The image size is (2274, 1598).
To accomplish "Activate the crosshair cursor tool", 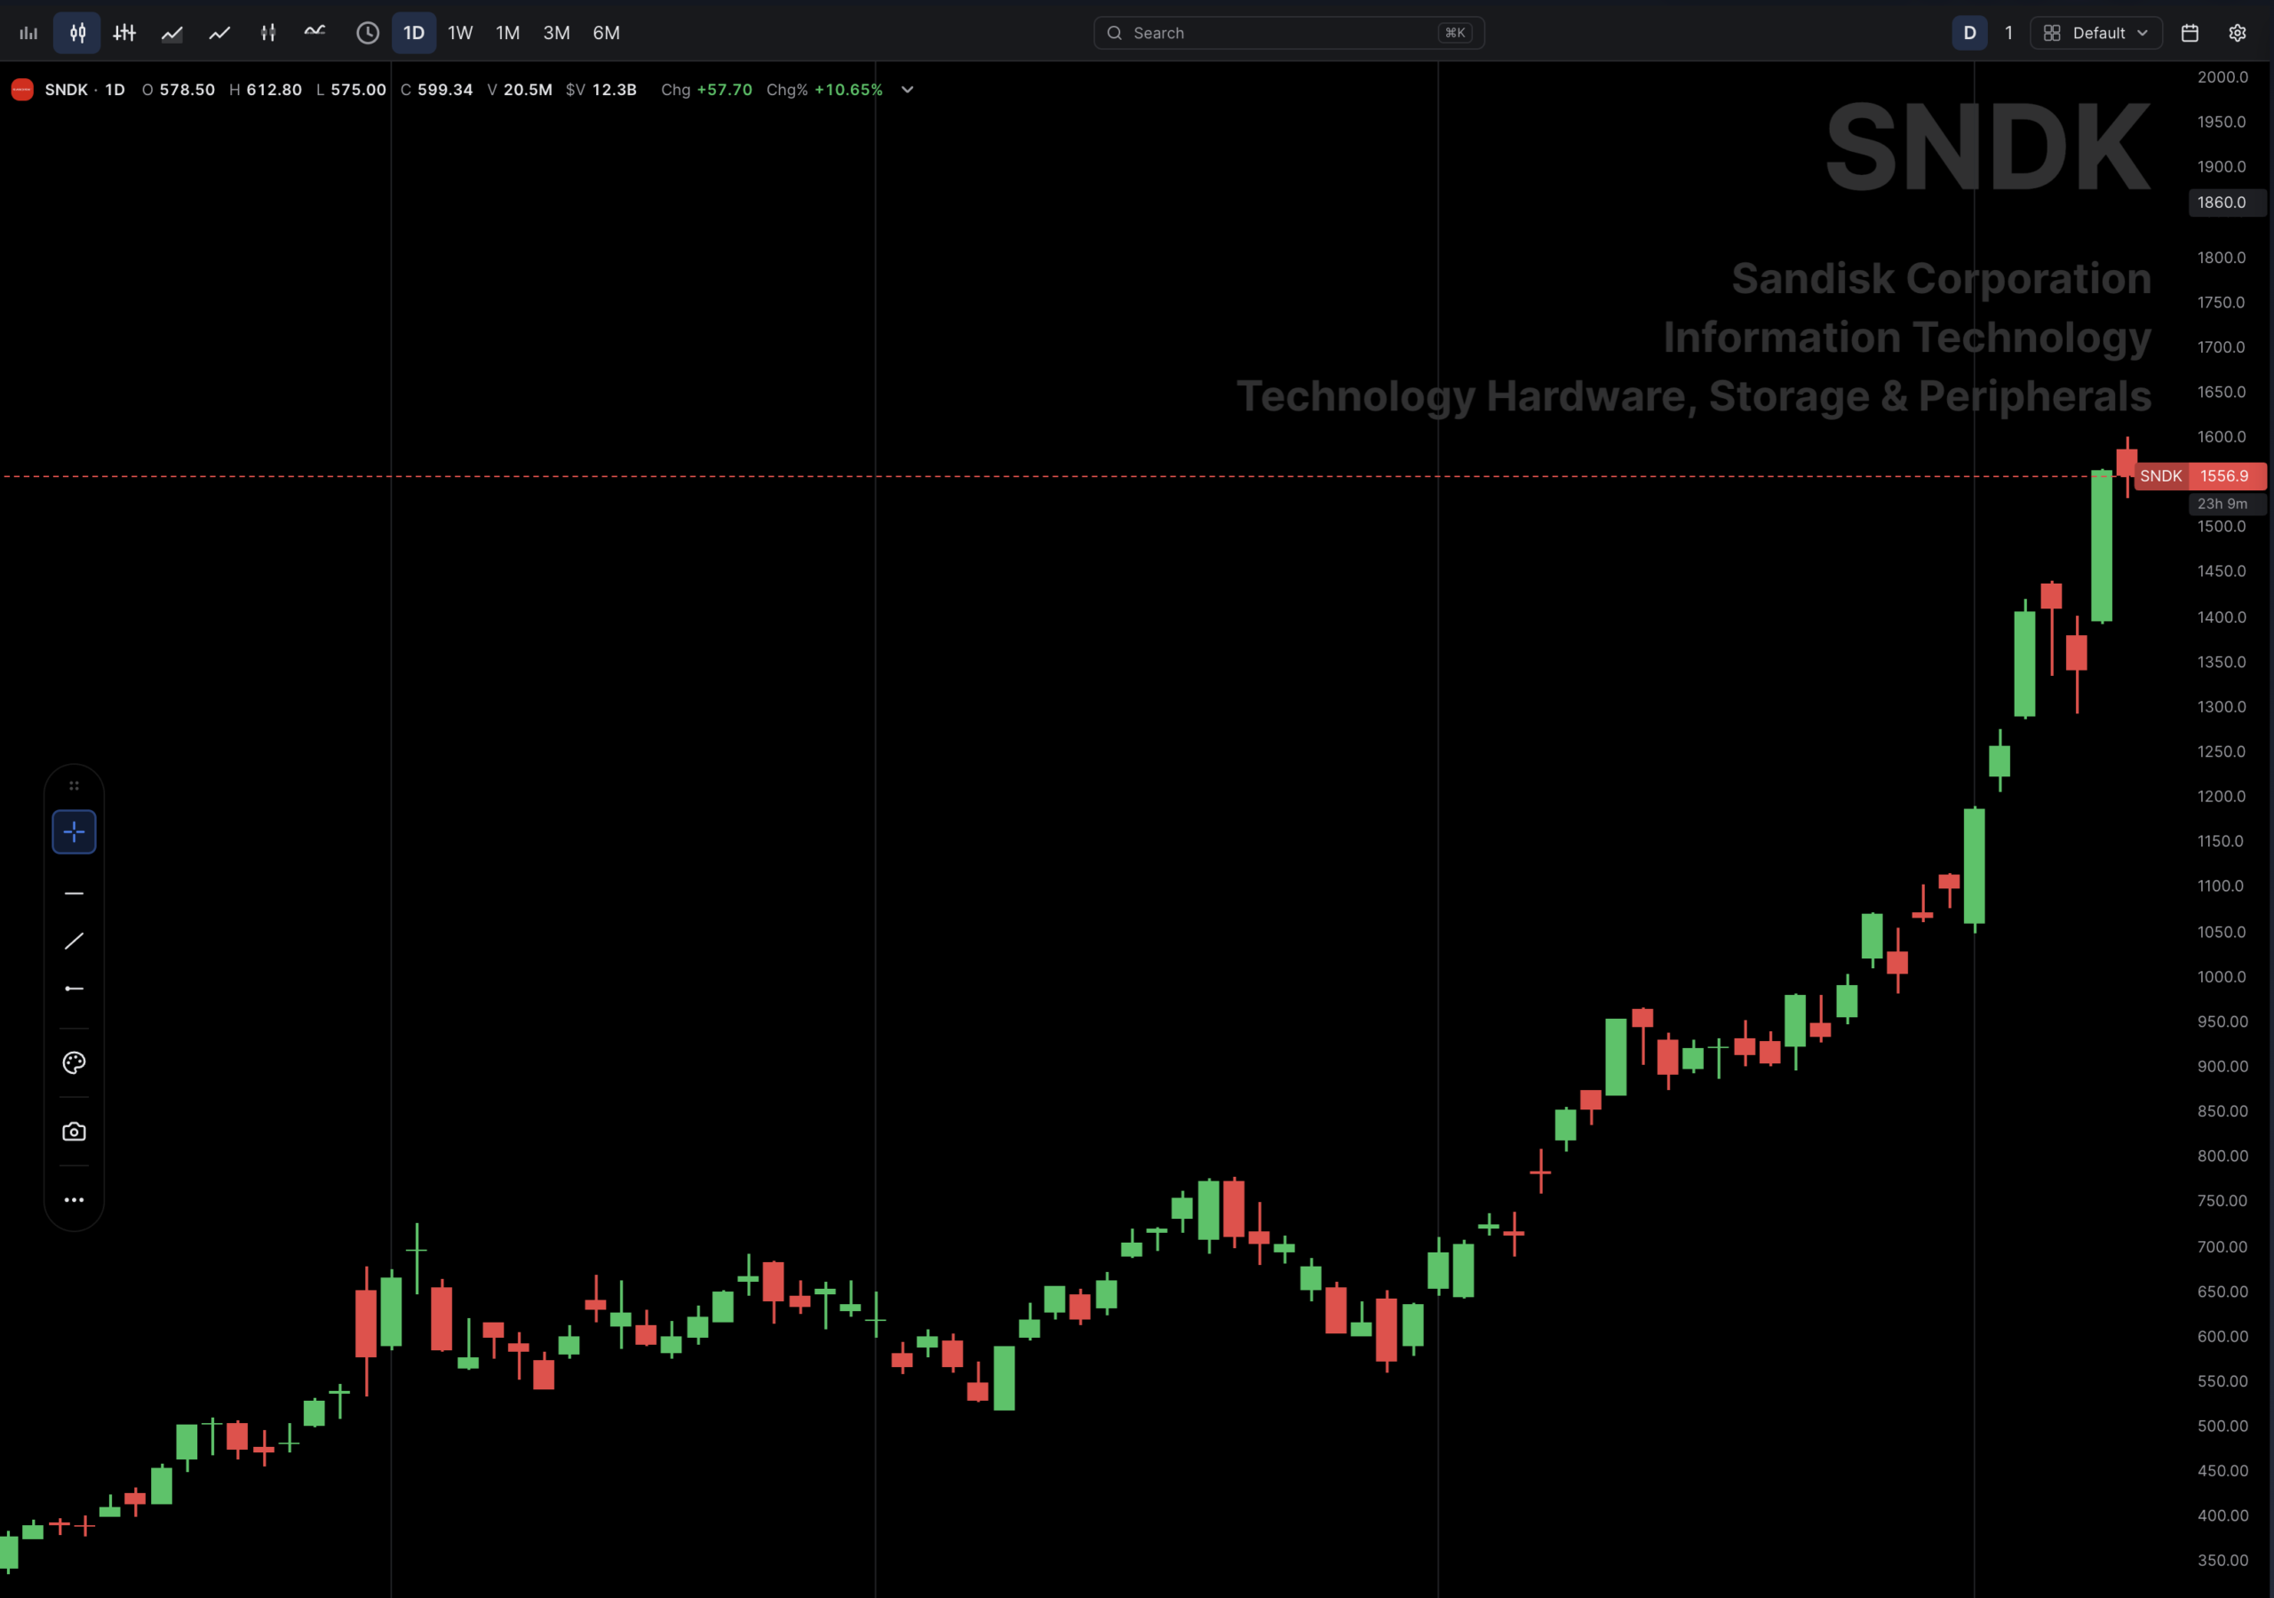I will coord(75,832).
